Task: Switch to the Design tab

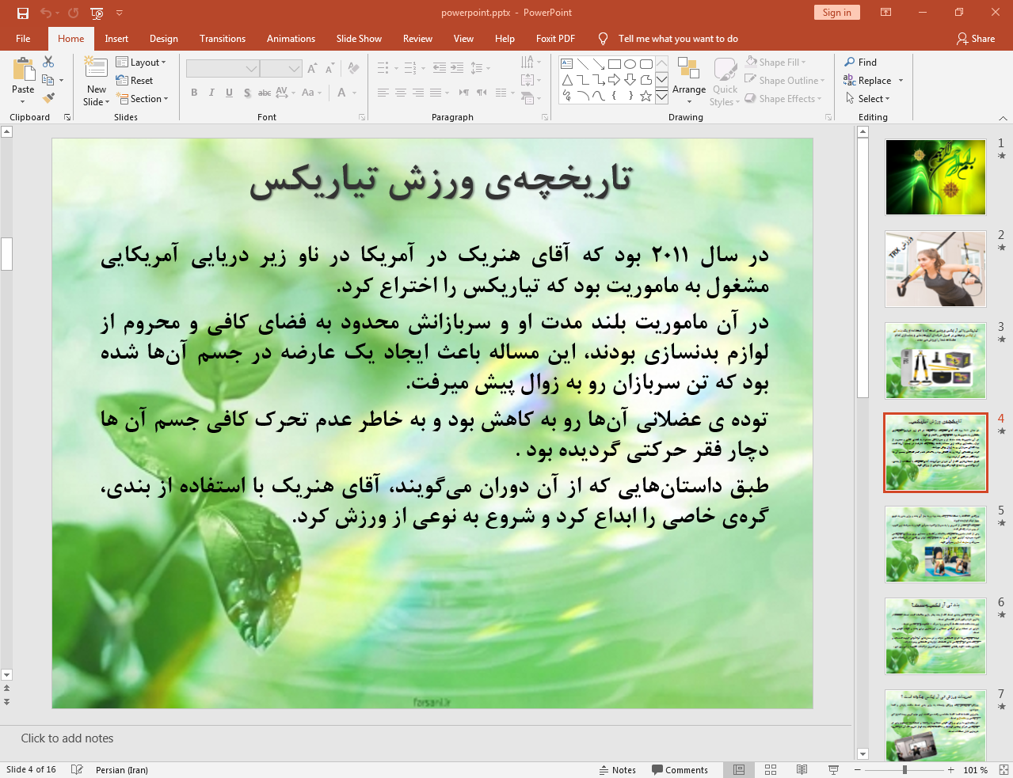Action: [x=163, y=38]
